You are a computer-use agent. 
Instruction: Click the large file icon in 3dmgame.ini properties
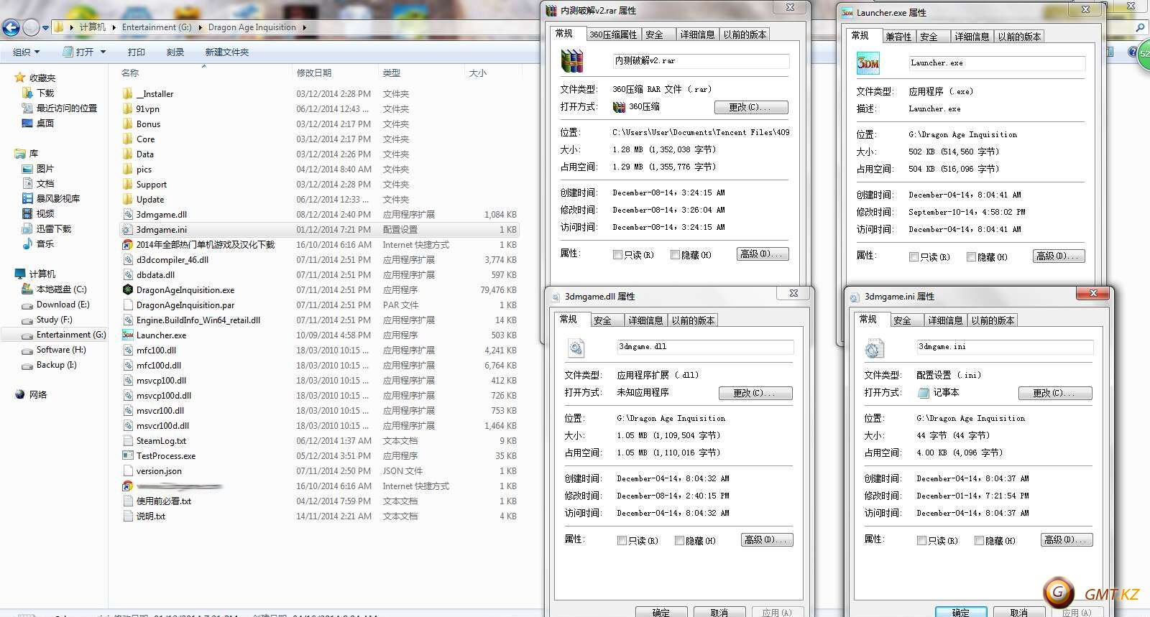click(x=875, y=348)
